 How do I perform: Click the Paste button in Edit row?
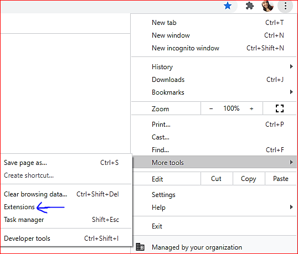pyautogui.click(x=281, y=179)
